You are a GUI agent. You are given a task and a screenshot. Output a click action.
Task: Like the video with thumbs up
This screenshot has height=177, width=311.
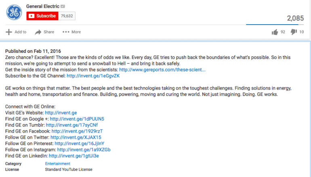click(x=275, y=32)
